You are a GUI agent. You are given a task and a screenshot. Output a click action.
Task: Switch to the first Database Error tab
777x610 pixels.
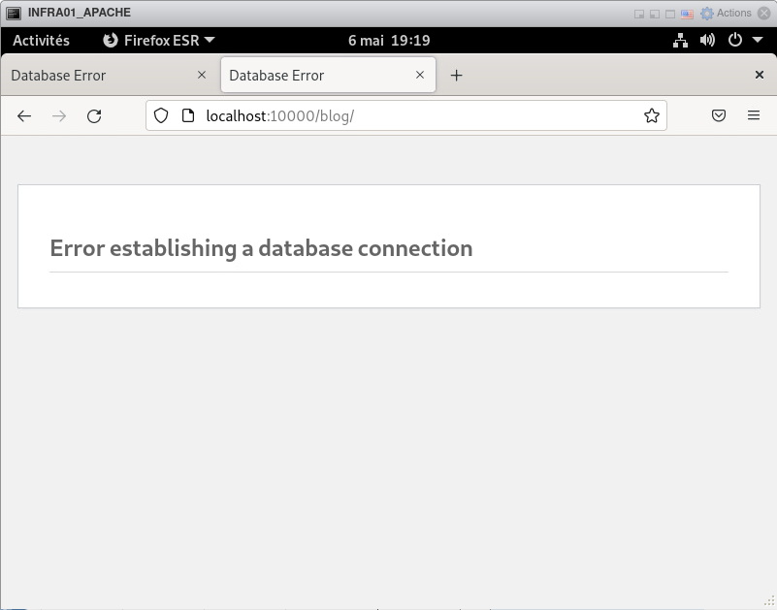(x=97, y=76)
